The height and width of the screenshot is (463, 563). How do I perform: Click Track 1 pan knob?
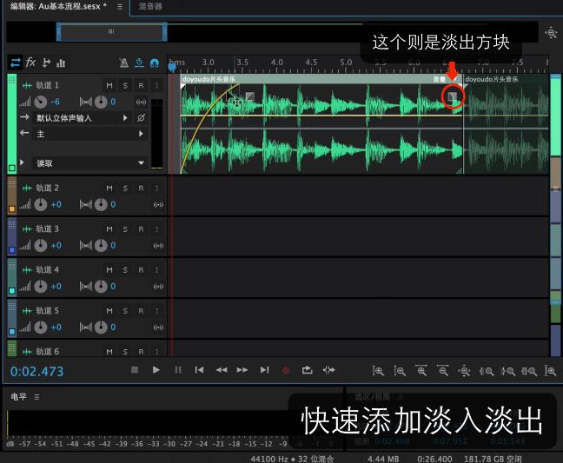101,102
